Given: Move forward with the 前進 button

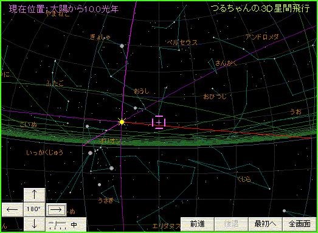Looking at the screenshot, I should [x=198, y=224].
